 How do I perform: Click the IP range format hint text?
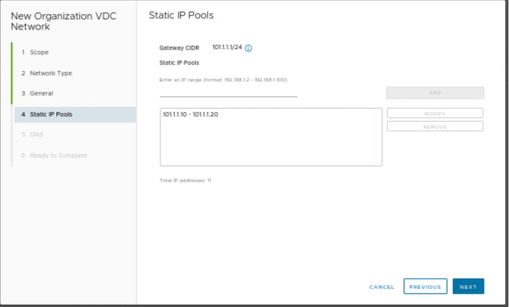pyautogui.click(x=224, y=80)
